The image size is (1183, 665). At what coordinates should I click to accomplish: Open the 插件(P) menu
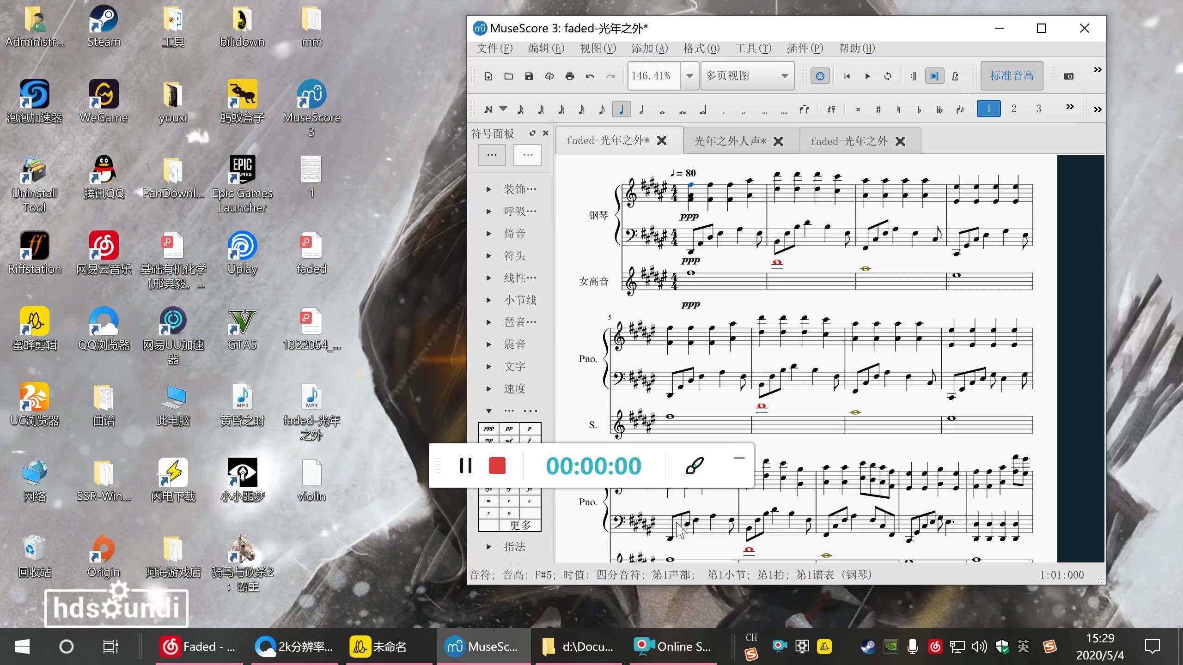click(805, 48)
